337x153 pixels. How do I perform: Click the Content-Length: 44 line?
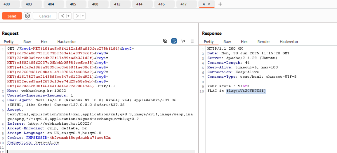tap(228, 63)
